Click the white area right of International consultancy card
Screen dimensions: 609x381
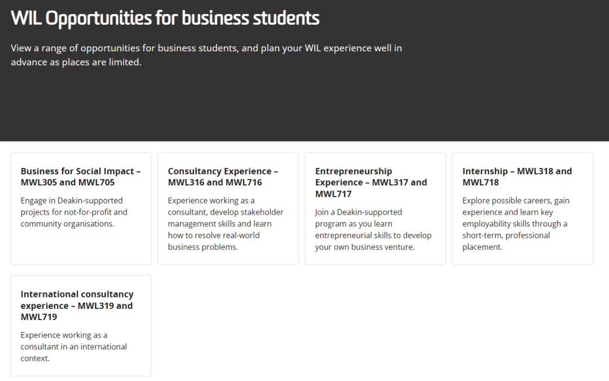tap(372, 326)
